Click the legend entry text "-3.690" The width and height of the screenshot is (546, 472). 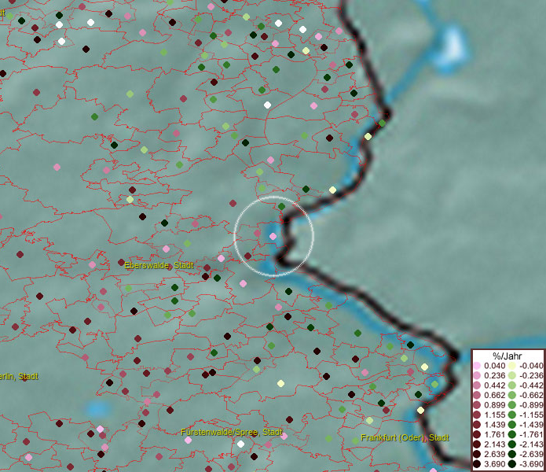click(x=531, y=464)
